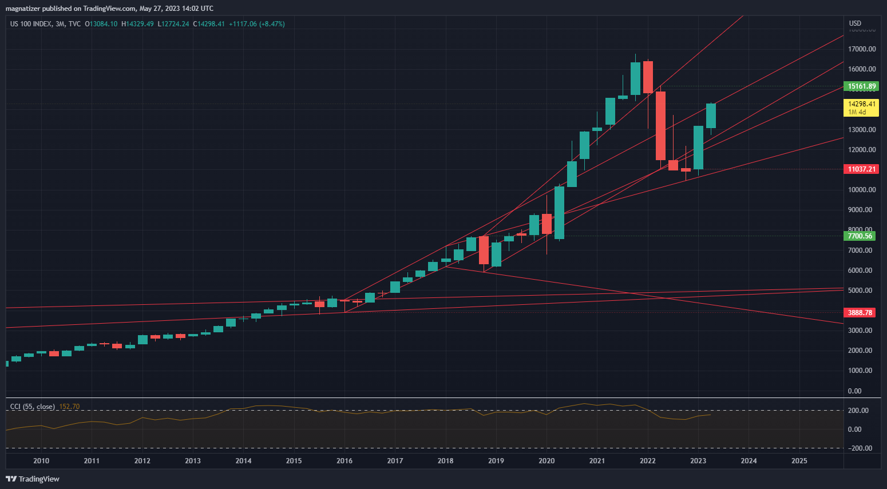Click the 2010 label on the time axis
This screenshot has width=887, height=489.
pos(41,461)
